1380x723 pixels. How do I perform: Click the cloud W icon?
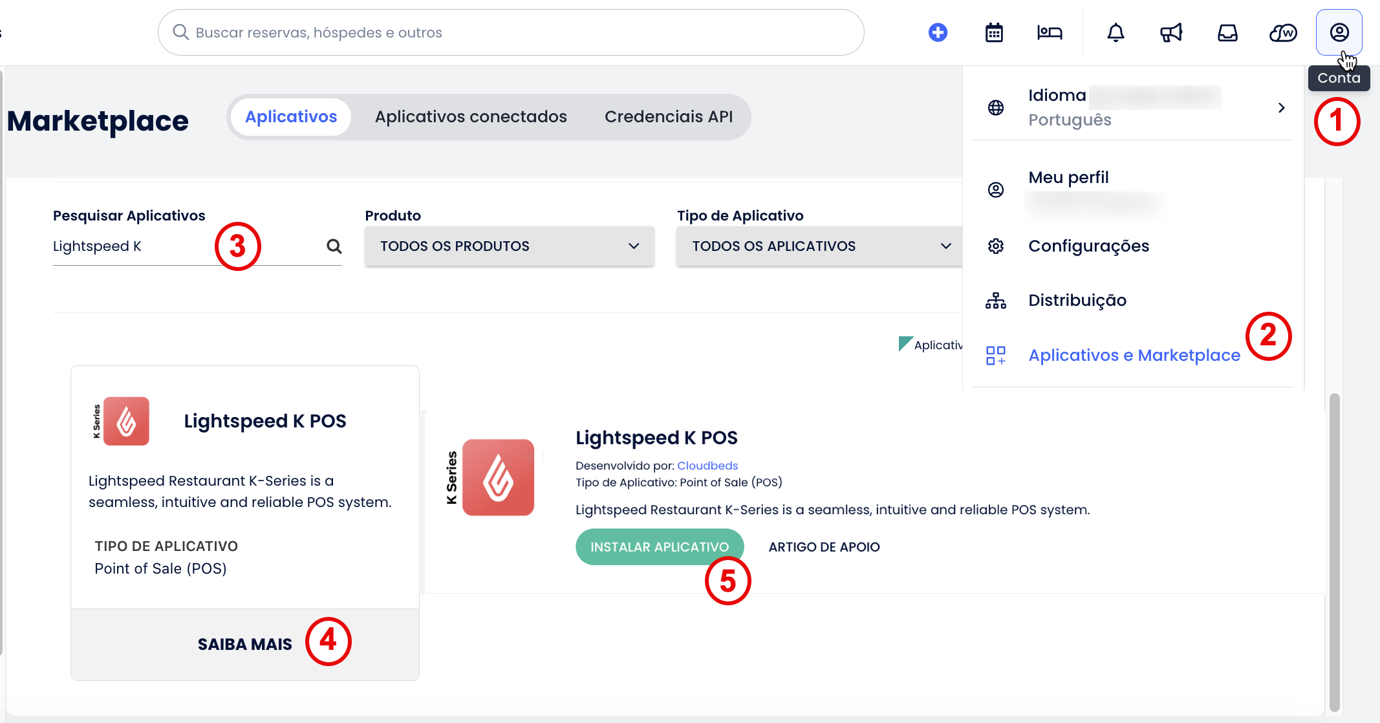click(1283, 32)
